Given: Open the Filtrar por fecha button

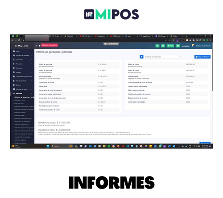Looking at the screenshot, I should pyautogui.click(x=202, y=57).
